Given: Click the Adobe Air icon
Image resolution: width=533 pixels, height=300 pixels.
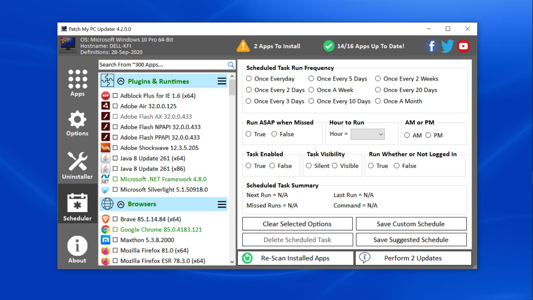Looking at the screenshot, I should click(x=105, y=106).
